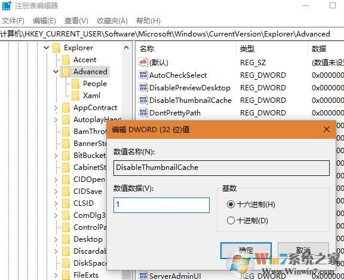This screenshot has width=344, height=280.
Task: Select the ServerAdminUI value name
Action: 175,276
